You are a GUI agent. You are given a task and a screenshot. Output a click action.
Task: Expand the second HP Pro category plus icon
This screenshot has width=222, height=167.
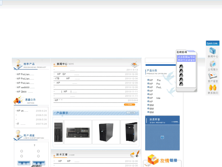[x=148, y=83]
